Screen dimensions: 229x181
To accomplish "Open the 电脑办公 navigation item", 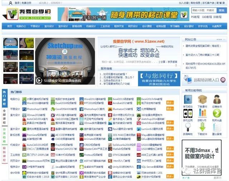I will (x=21, y=26).
